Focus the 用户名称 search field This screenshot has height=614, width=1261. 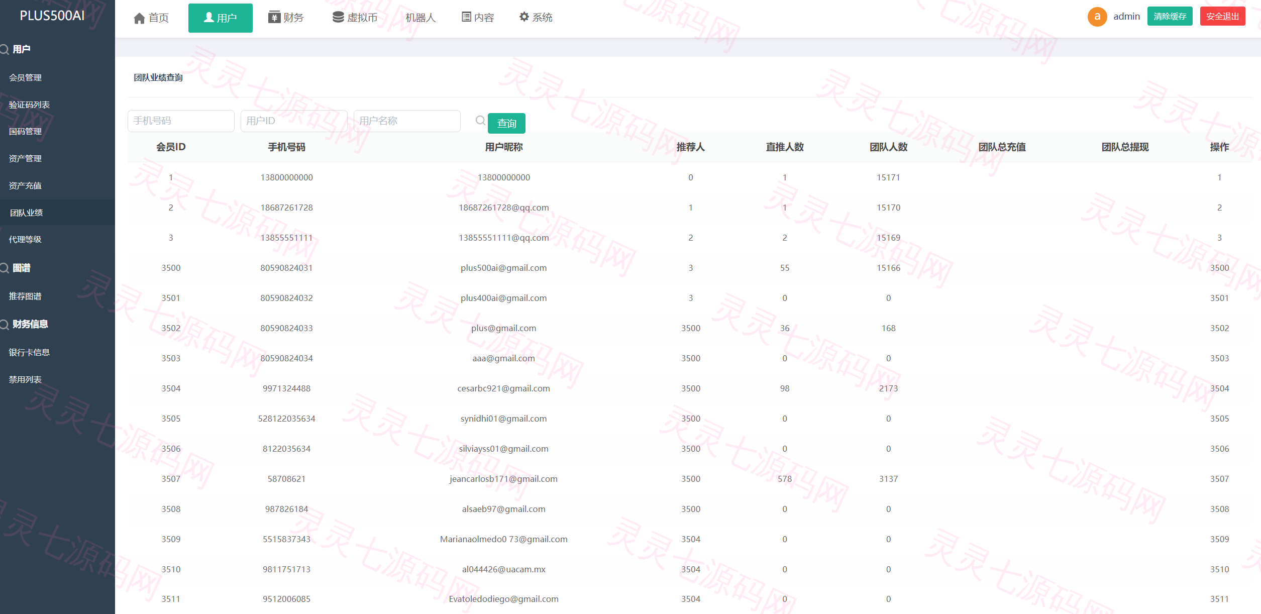coord(407,121)
